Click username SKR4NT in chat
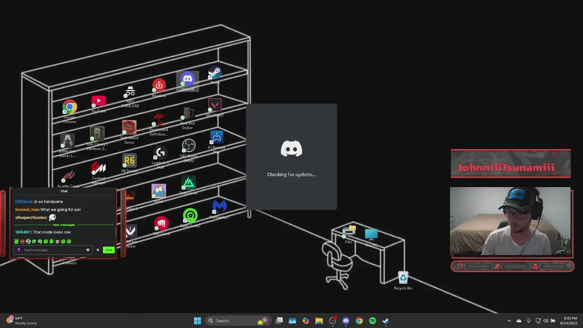583x328 pixels. (x=23, y=232)
